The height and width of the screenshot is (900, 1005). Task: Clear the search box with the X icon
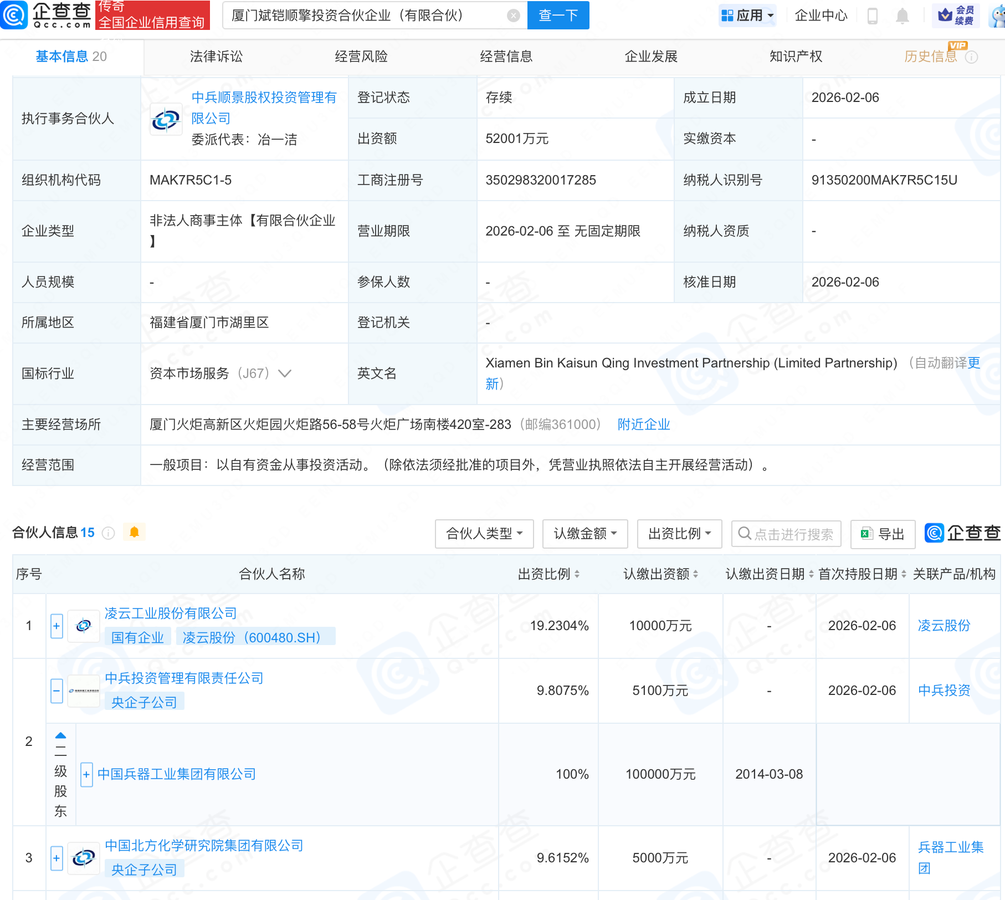coord(513,16)
